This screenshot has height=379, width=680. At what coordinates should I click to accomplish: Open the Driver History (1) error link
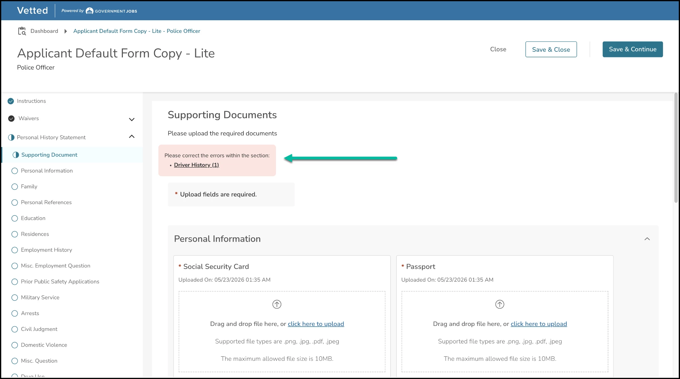pos(196,165)
